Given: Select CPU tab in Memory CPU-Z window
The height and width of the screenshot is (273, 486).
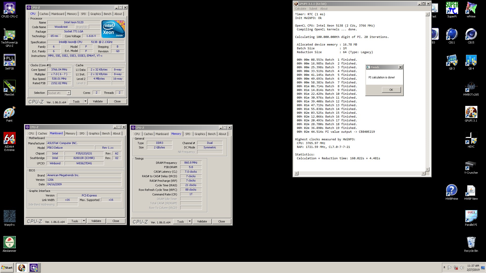Looking at the screenshot, I should [137, 134].
